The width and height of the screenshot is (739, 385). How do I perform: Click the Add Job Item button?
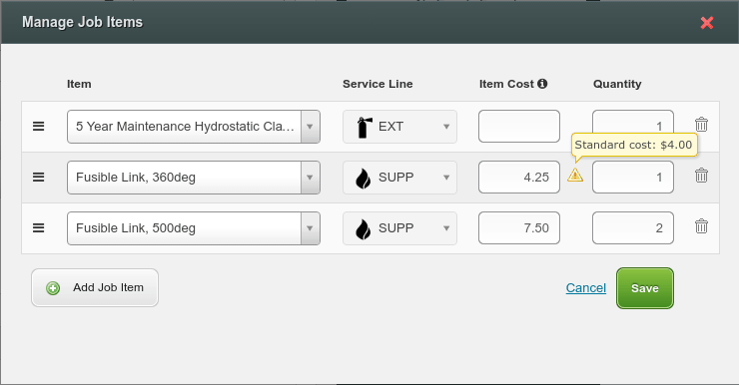tap(95, 287)
